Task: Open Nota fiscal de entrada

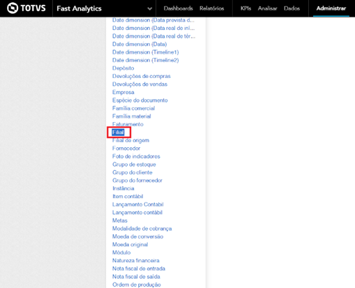Action: pos(139,268)
